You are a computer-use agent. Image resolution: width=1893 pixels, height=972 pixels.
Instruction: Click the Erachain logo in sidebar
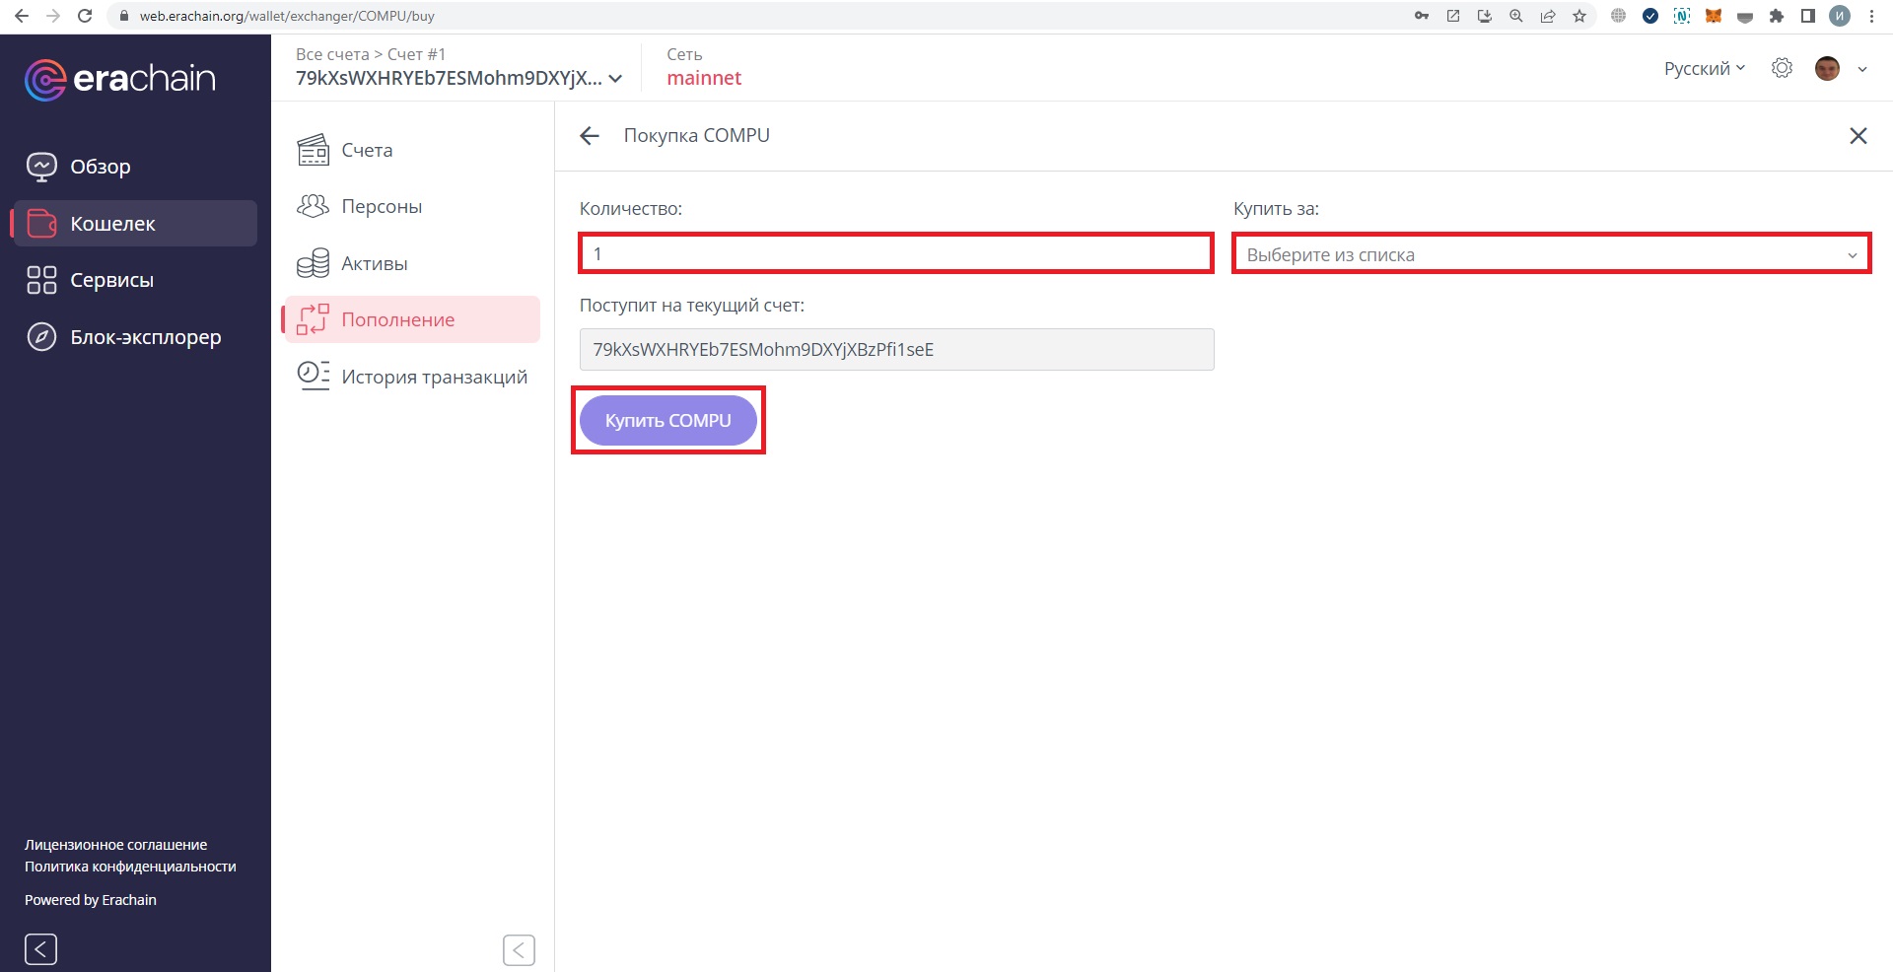tap(120, 79)
